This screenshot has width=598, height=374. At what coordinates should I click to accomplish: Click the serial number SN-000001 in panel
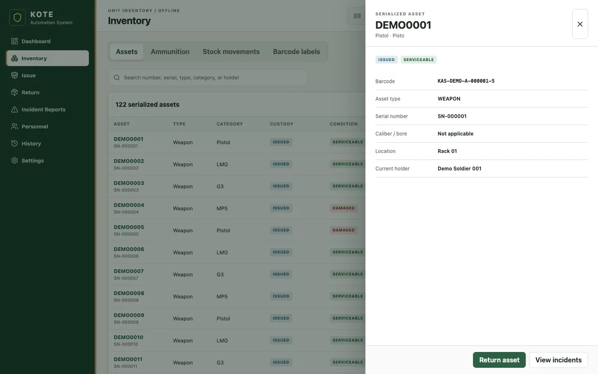tap(452, 116)
